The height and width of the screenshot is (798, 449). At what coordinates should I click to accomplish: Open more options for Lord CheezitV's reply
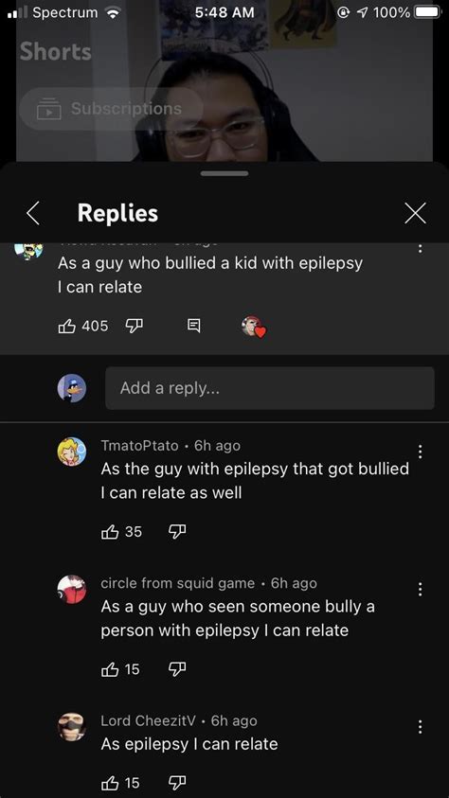point(420,726)
